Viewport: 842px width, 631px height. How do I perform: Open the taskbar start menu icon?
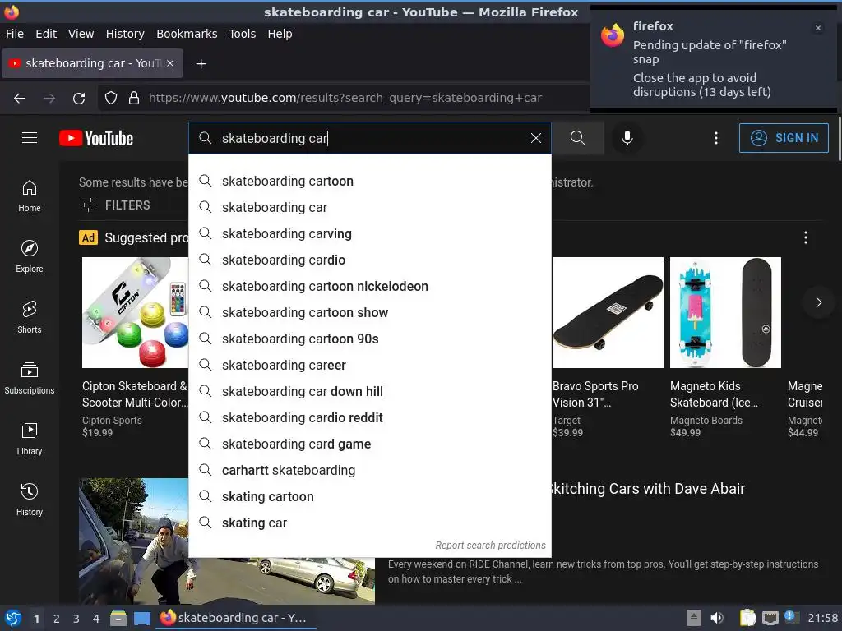pos(13,618)
